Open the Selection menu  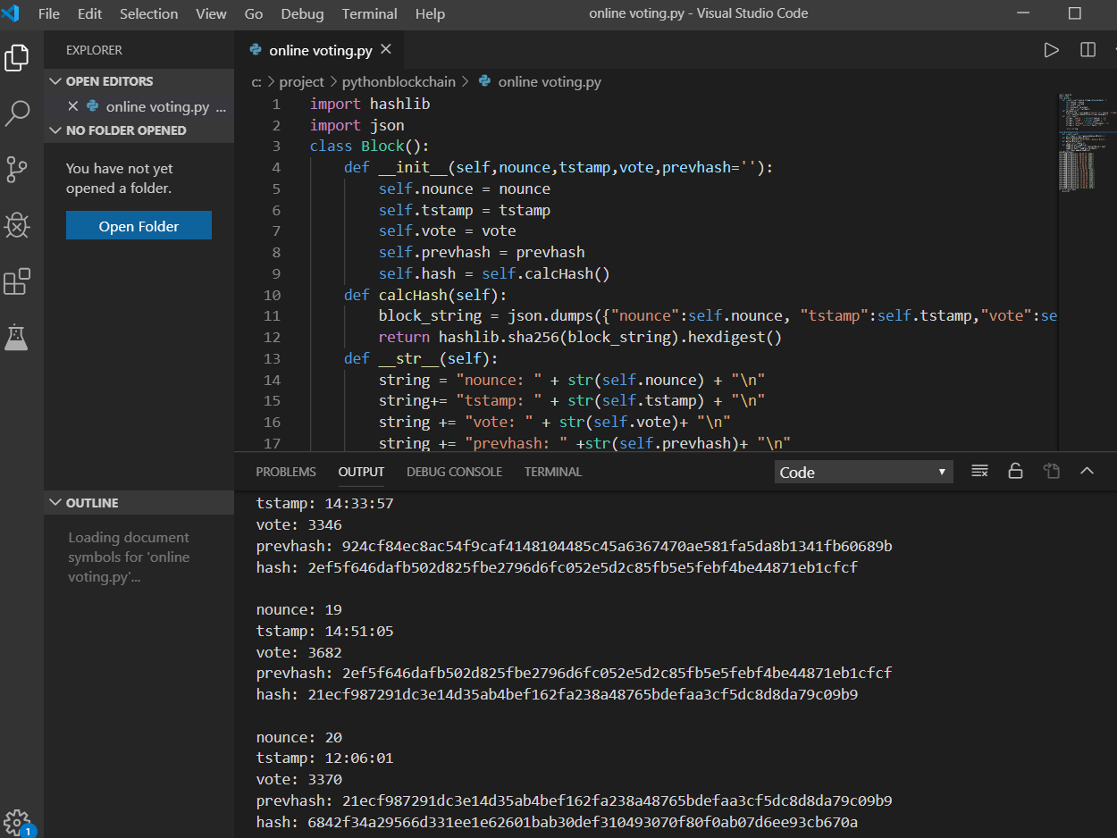pos(148,13)
